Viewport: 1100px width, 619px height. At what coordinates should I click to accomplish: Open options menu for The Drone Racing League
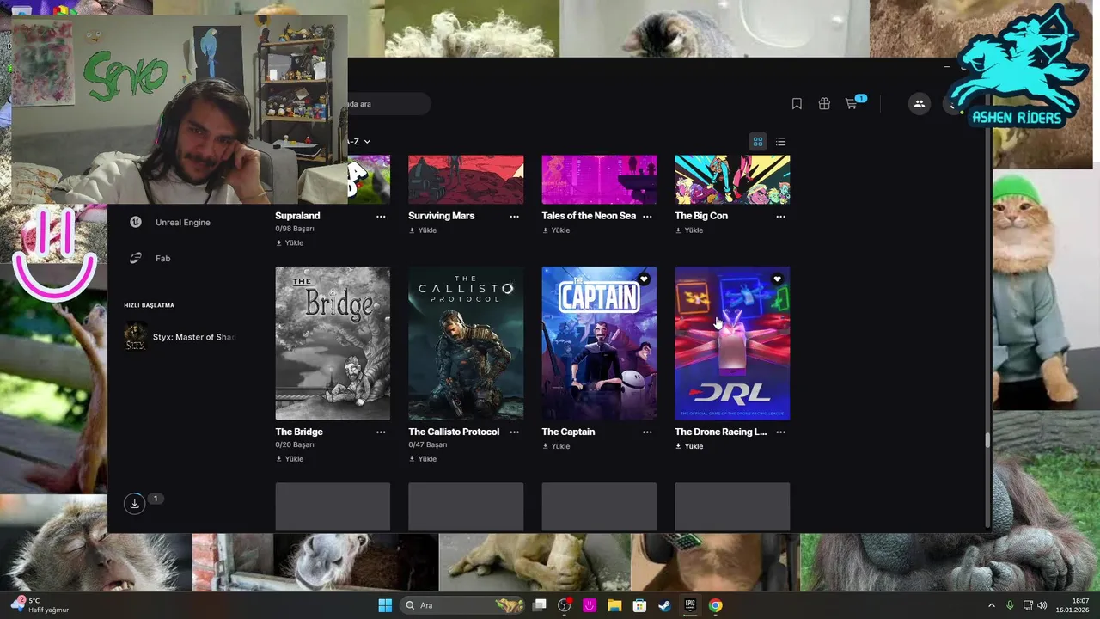coord(780,432)
